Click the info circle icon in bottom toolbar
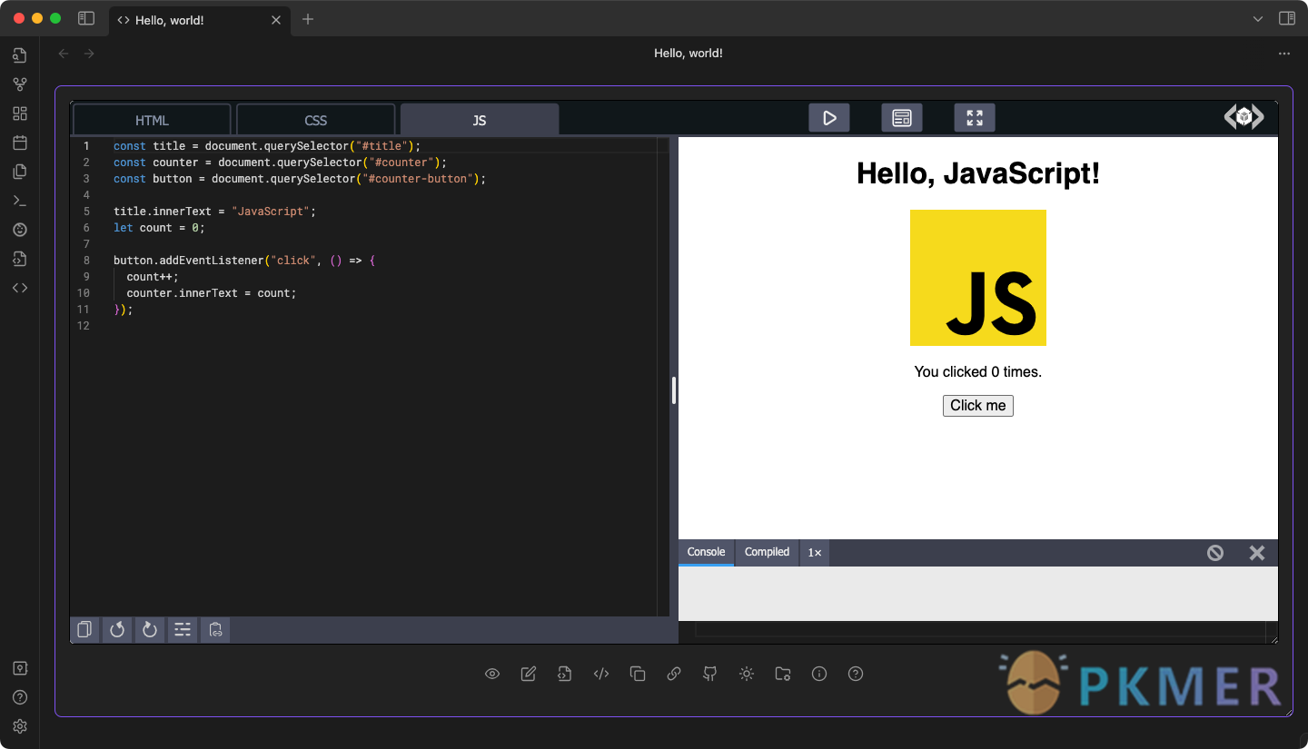Image resolution: width=1308 pixels, height=749 pixels. click(819, 674)
